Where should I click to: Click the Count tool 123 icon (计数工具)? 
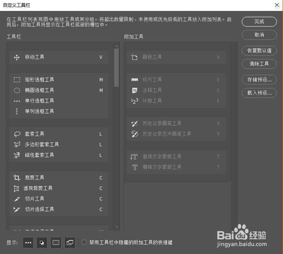(x=135, y=101)
